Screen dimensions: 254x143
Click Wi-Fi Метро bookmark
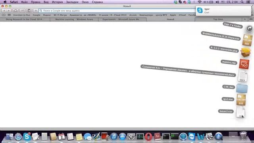click(60, 15)
